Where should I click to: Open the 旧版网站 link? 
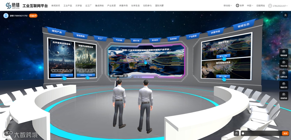point(261,6)
